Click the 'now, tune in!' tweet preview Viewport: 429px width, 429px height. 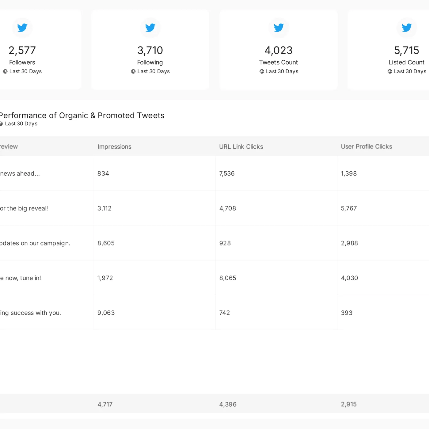coord(21,278)
